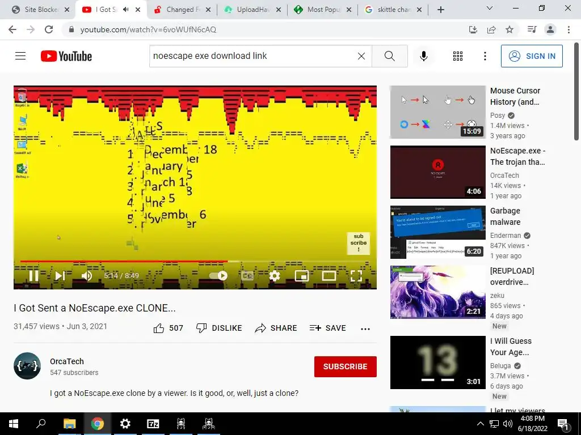The image size is (581, 435).
Task: Open taskbar search
Action: (41, 424)
